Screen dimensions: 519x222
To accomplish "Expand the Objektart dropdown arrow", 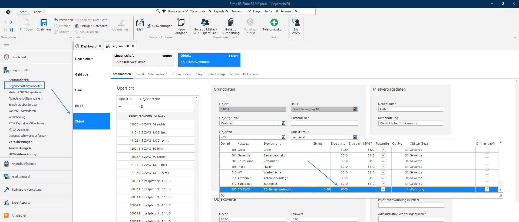I will (x=278, y=137).
